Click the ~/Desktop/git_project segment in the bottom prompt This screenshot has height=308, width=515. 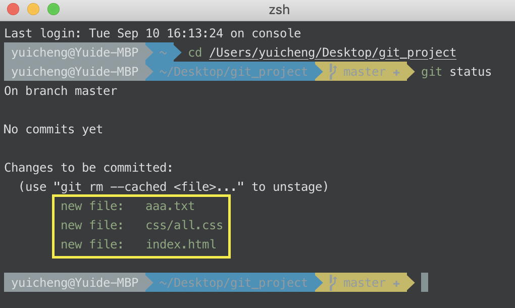coord(233,283)
